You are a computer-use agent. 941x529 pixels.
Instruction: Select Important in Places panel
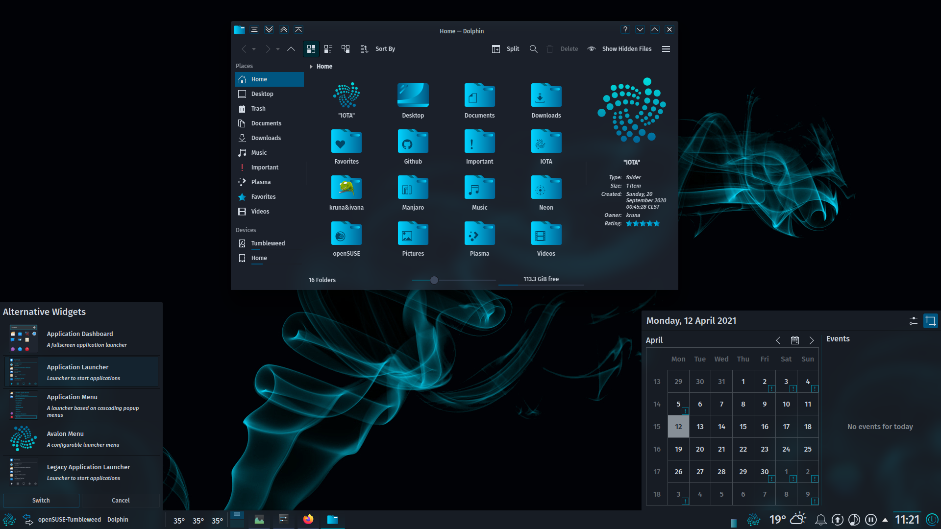point(269,168)
